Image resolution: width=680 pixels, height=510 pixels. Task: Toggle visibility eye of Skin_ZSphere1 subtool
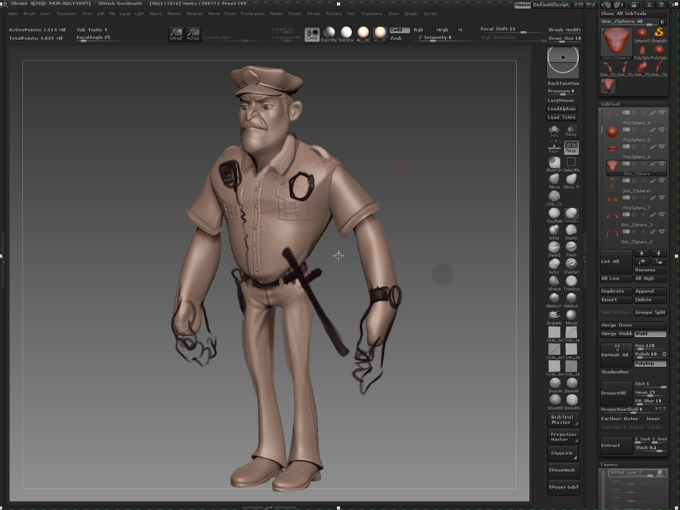pyautogui.click(x=662, y=181)
